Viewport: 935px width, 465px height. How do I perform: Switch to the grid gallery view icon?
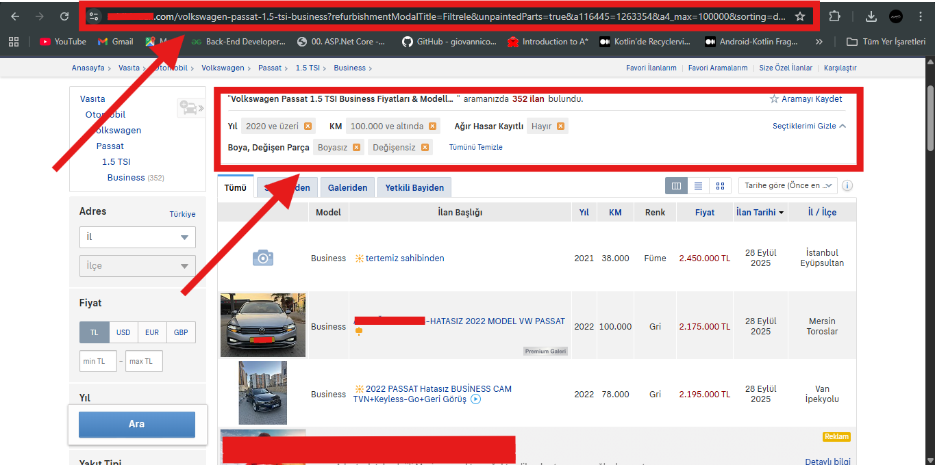coord(719,185)
